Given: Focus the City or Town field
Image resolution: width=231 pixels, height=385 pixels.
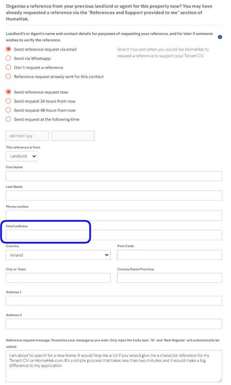Looking at the screenshot, I should click(x=59, y=278).
